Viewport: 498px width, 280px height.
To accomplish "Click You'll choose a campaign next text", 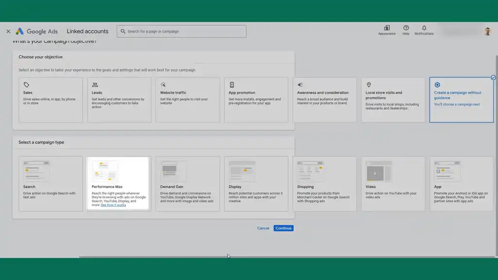I will [x=457, y=105].
